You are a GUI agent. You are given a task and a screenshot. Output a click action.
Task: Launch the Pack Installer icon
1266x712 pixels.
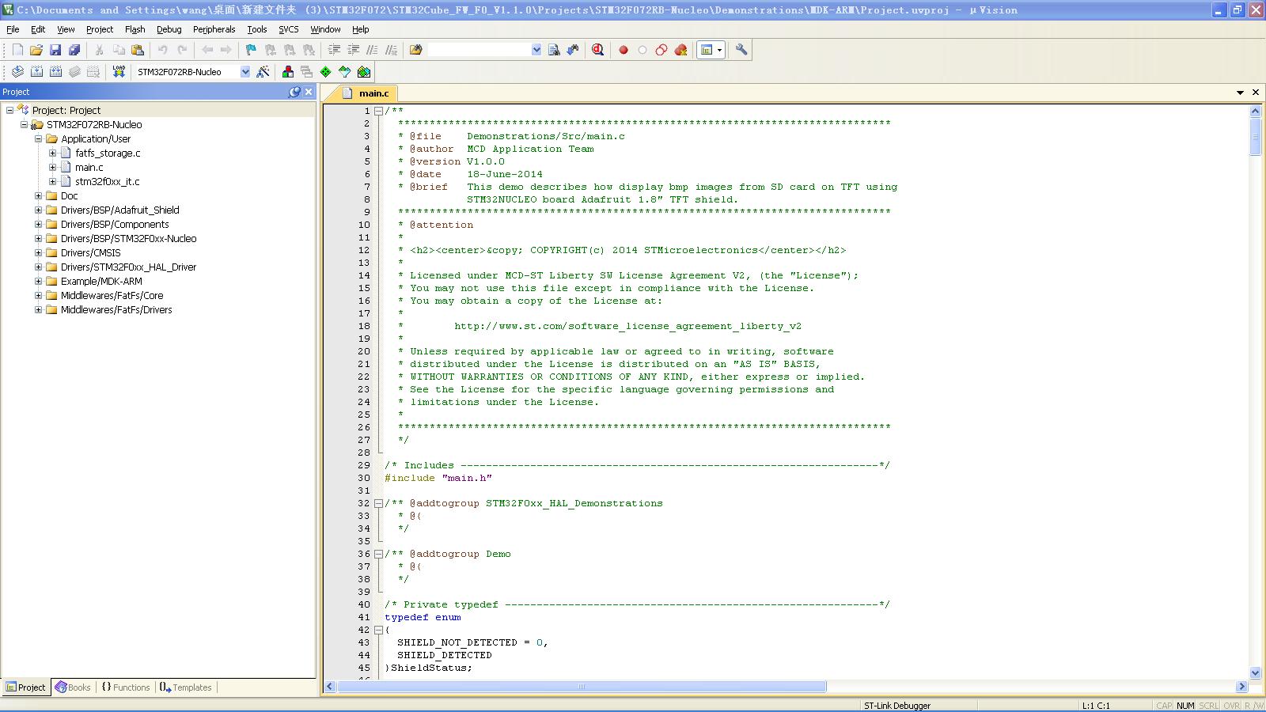point(364,72)
